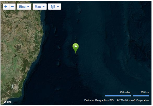Click the arrow beside the Bing label
This screenshot has height=106, width=153.
(28, 7)
